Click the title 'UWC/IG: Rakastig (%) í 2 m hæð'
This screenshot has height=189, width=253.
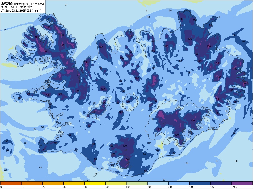pos(22,4)
